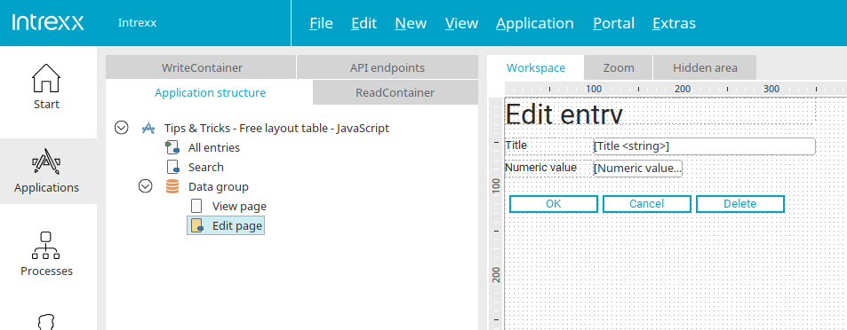Open the View menu

pyautogui.click(x=461, y=23)
